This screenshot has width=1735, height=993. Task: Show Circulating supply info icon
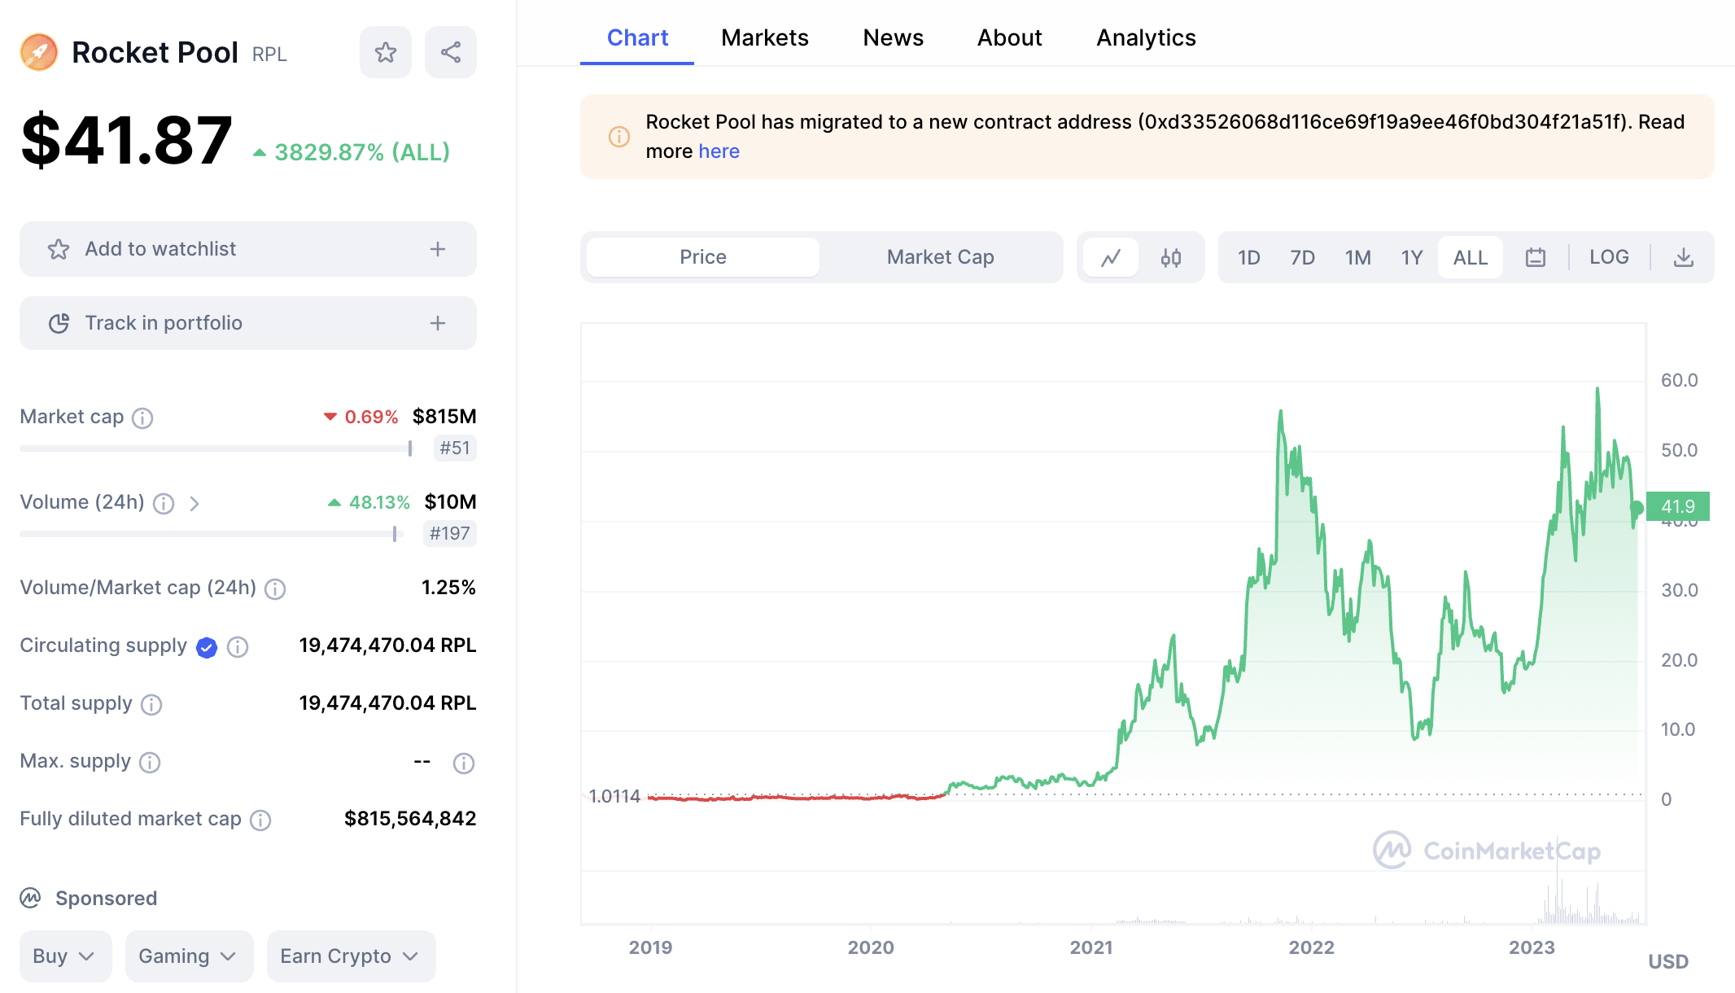[x=238, y=647]
